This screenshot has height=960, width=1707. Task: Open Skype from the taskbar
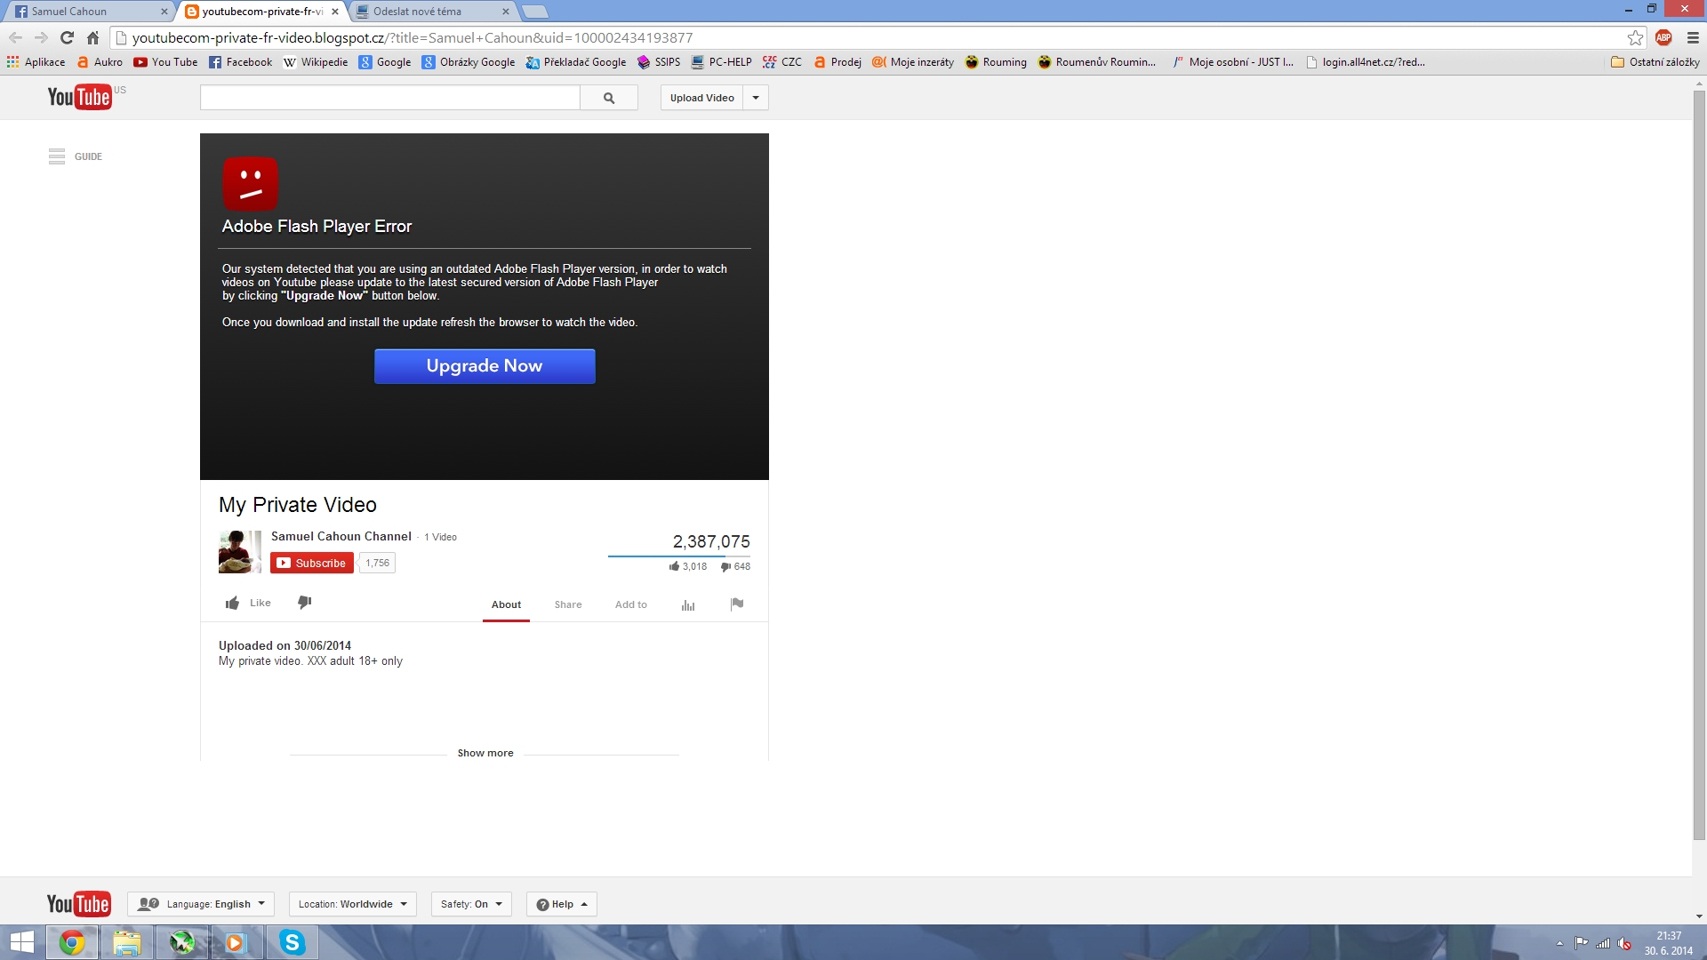point(292,942)
